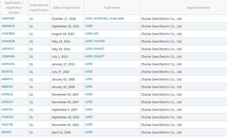227x137 pixels.
Task: Open registration number 6369121
Action: point(7,94)
